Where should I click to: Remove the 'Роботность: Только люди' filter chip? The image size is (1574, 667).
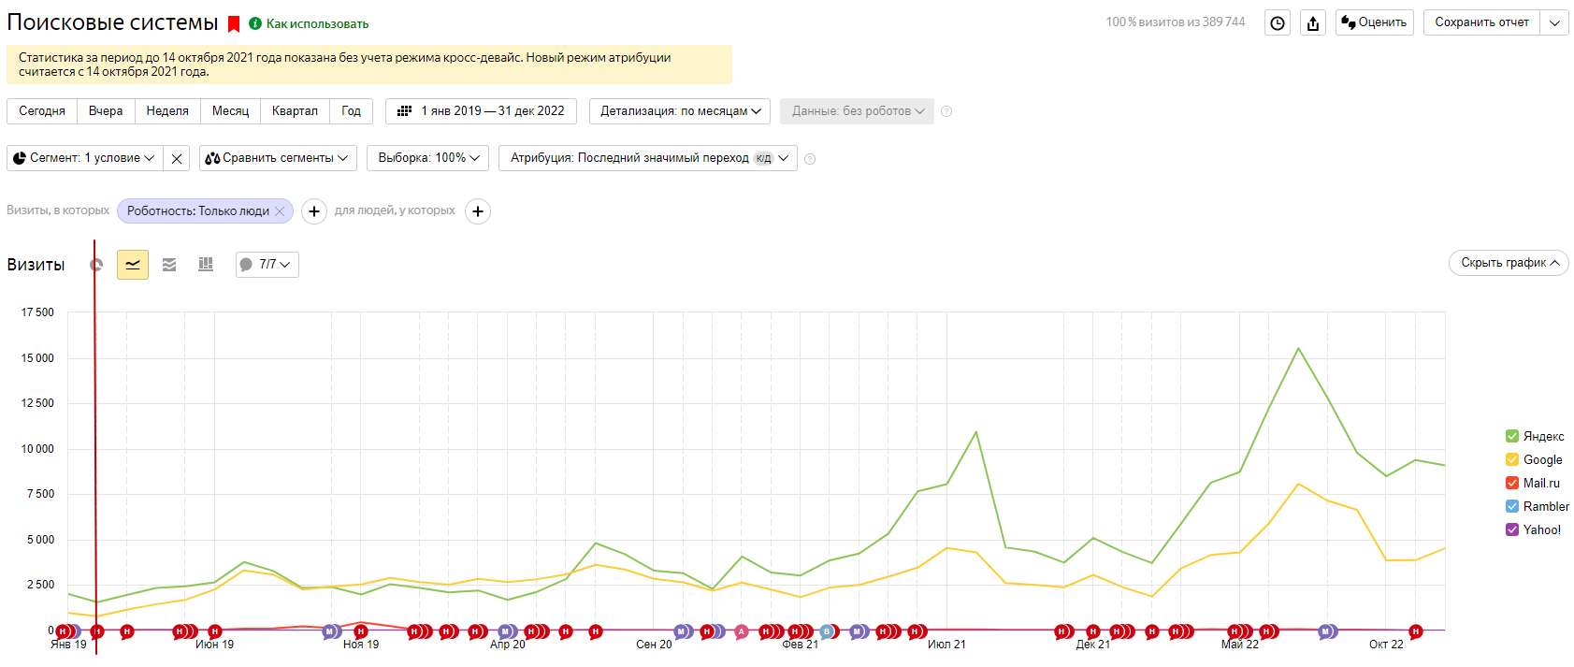click(280, 211)
